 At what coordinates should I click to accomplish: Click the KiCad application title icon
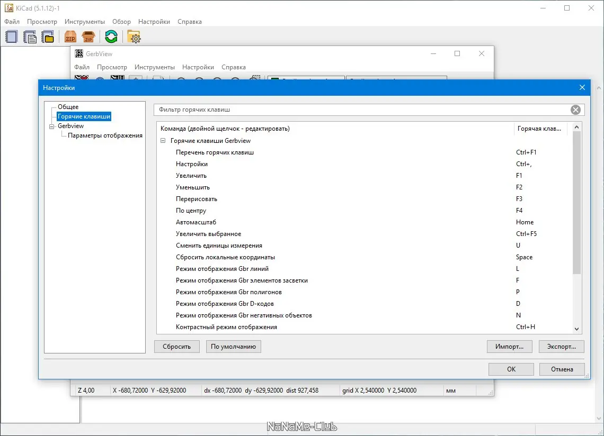9,8
